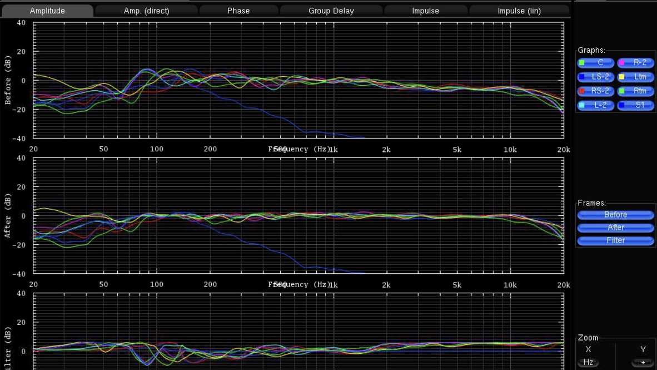Switch to the Amplitude tab
Image resolution: width=657 pixels, height=370 pixels.
click(x=47, y=11)
